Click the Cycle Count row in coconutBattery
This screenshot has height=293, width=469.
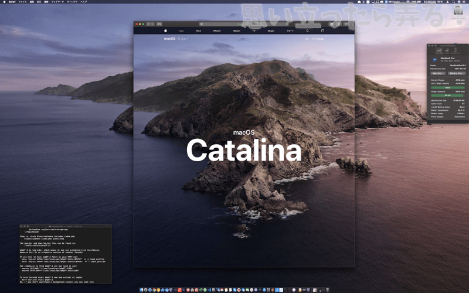tap(448, 104)
